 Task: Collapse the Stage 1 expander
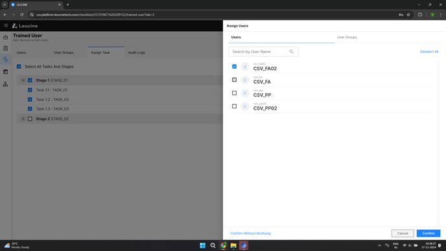(23, 80)
